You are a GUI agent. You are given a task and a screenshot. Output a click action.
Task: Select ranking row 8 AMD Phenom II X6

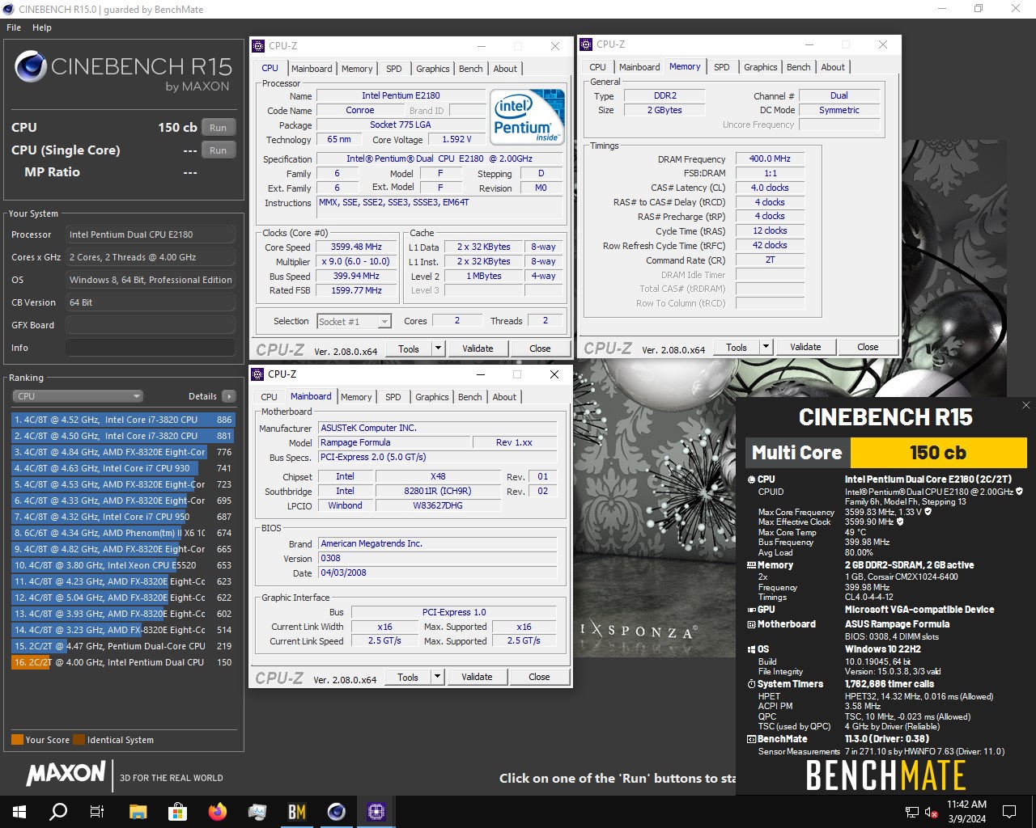point(123,533)
